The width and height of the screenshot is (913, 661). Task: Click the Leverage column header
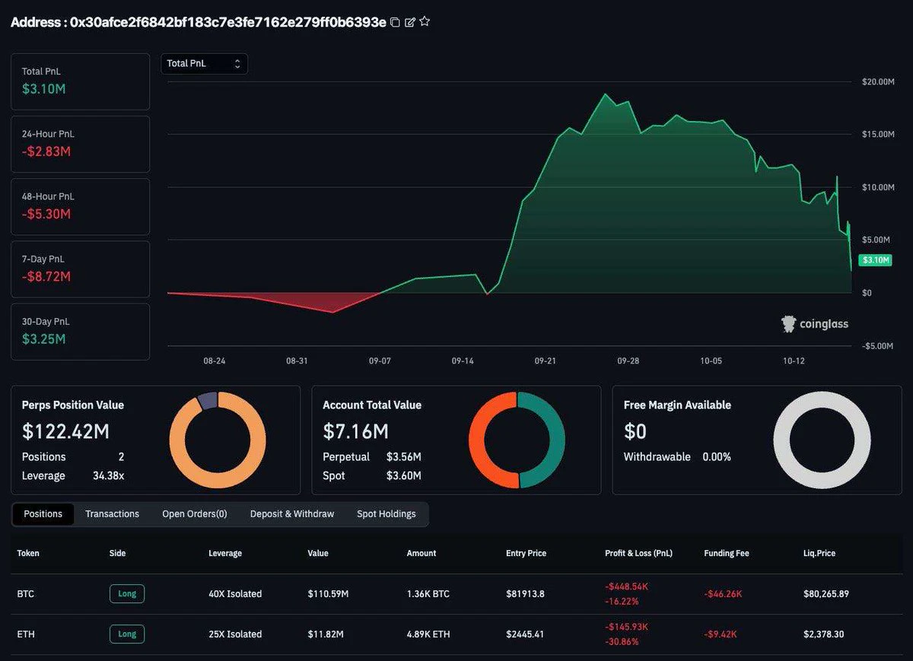225,553
